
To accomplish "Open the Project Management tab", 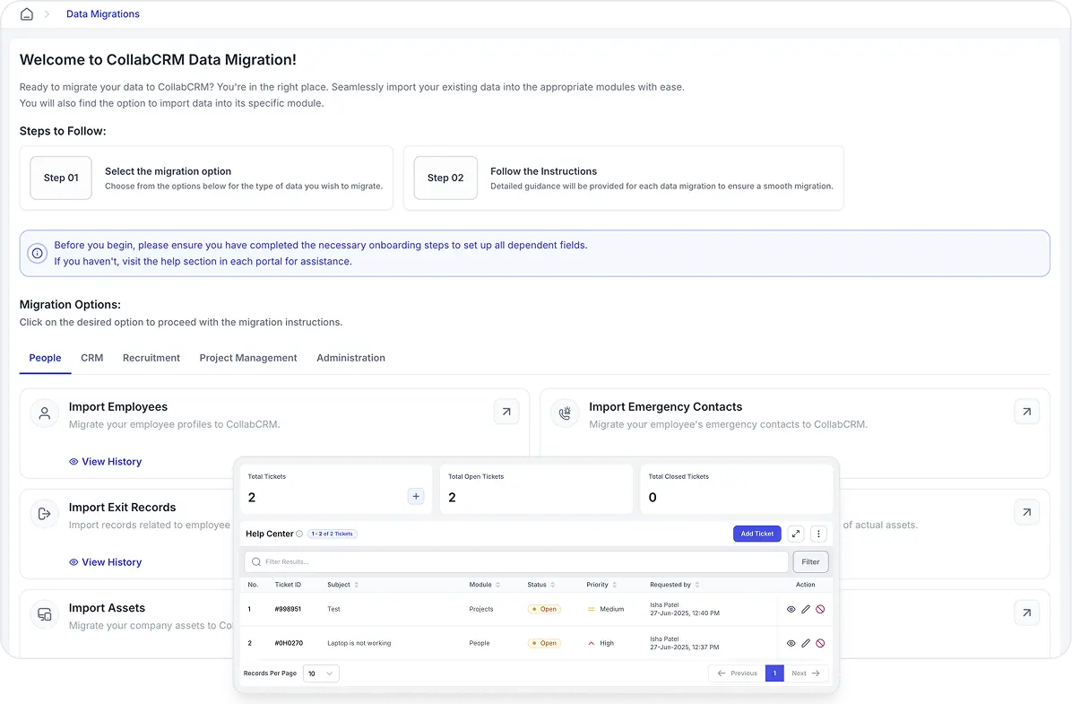I will click(248, 358).
